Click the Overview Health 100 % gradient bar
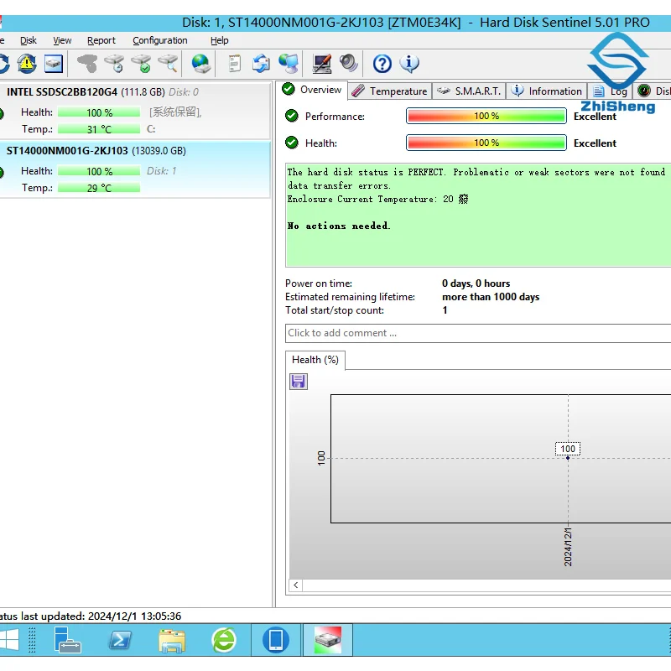671x671 pixels. (486, 143)
